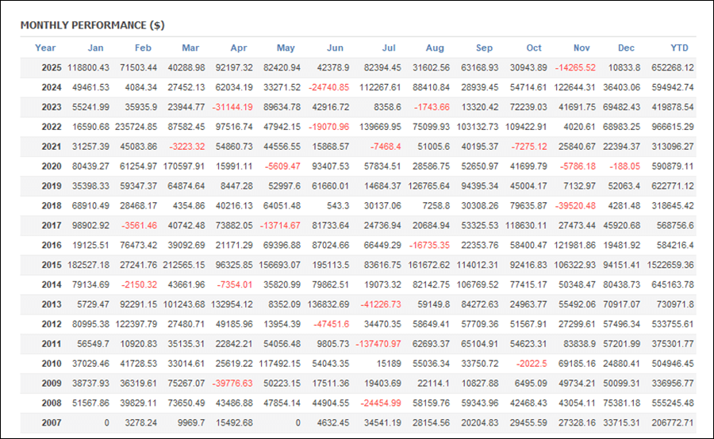Click the red -39776.63 cell in 2009
Screen dimensions: 714x439
click(x=231, y=383)
